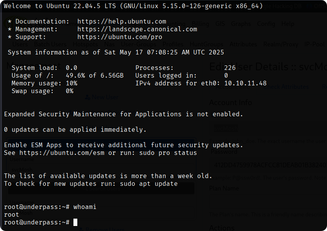Click '0 updates can be applied immediately.' line
This screenshot has width=327, height=231.
[75, 129]
